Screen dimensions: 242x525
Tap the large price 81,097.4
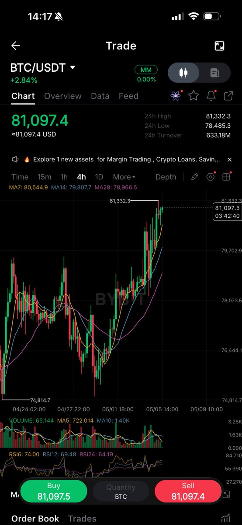(x=40, y=120)
